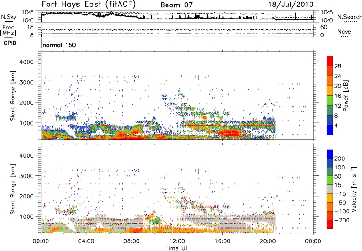Viewport: 362px width, 251px height.
Task: Select the "N.Sky" legend label
Action: click(9, 17)
